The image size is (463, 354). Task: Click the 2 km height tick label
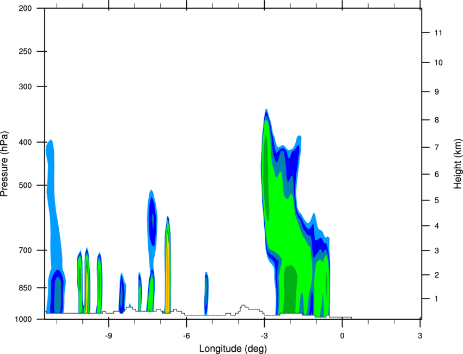pos(436,275)
